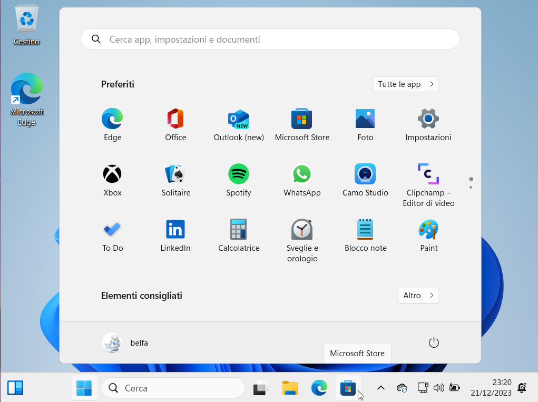This screenshot has height=402, width=538.
Task: Open Calcolatrice app
Action: point(239,236)
